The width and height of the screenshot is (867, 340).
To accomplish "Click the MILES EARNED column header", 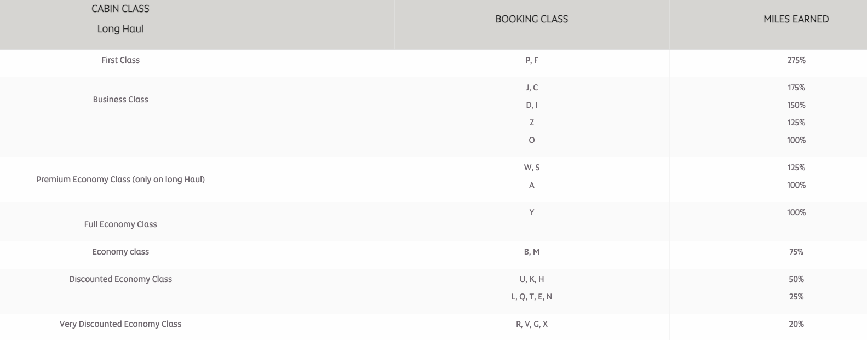I will pos(796,19).
